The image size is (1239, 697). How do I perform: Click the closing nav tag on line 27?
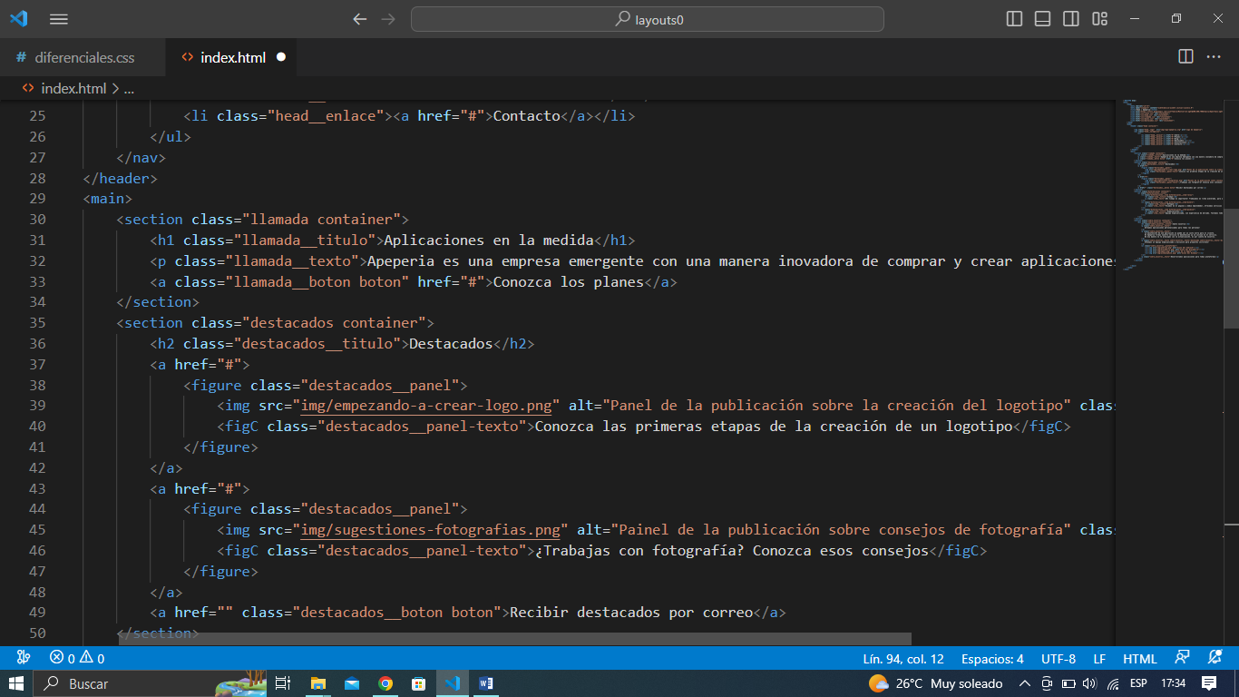click(x=141, y=158)
